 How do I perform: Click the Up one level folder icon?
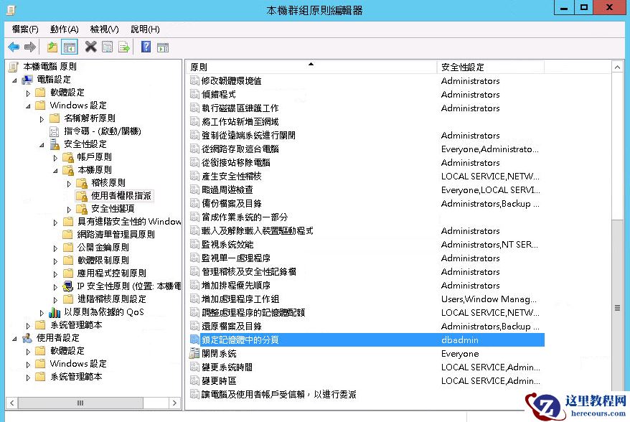click(x=52, y=47)
